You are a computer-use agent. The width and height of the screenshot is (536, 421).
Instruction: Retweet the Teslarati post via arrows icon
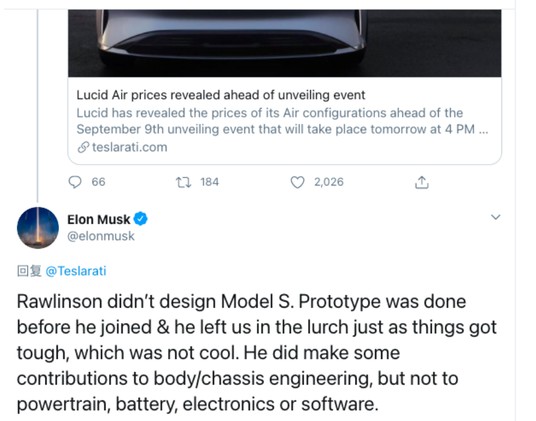[182, 182]
